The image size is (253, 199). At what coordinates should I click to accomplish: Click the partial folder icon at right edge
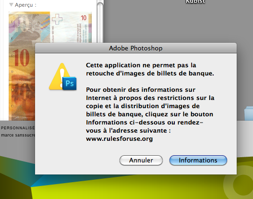249,113
